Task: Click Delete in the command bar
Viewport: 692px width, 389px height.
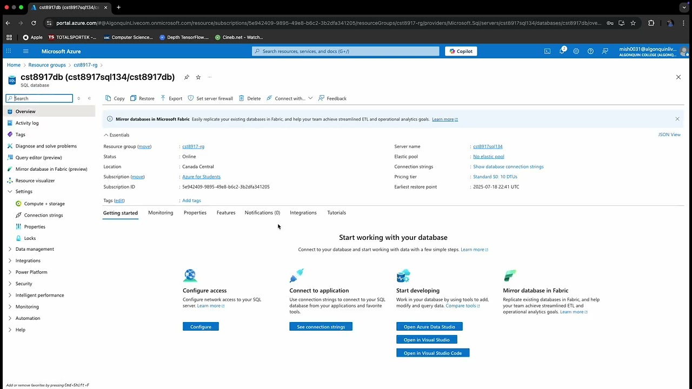Action: [x=250, y=98]
